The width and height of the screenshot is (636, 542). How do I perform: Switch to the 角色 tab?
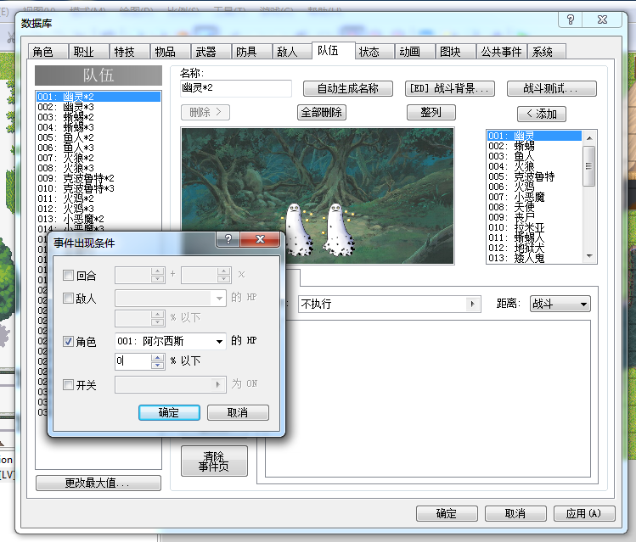[x=48, y=52]
